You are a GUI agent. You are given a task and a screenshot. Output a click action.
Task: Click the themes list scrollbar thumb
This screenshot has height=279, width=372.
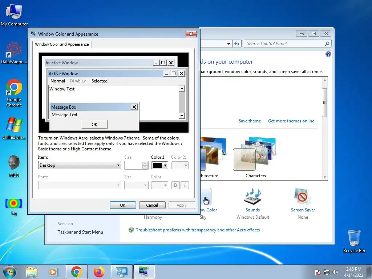324,102
